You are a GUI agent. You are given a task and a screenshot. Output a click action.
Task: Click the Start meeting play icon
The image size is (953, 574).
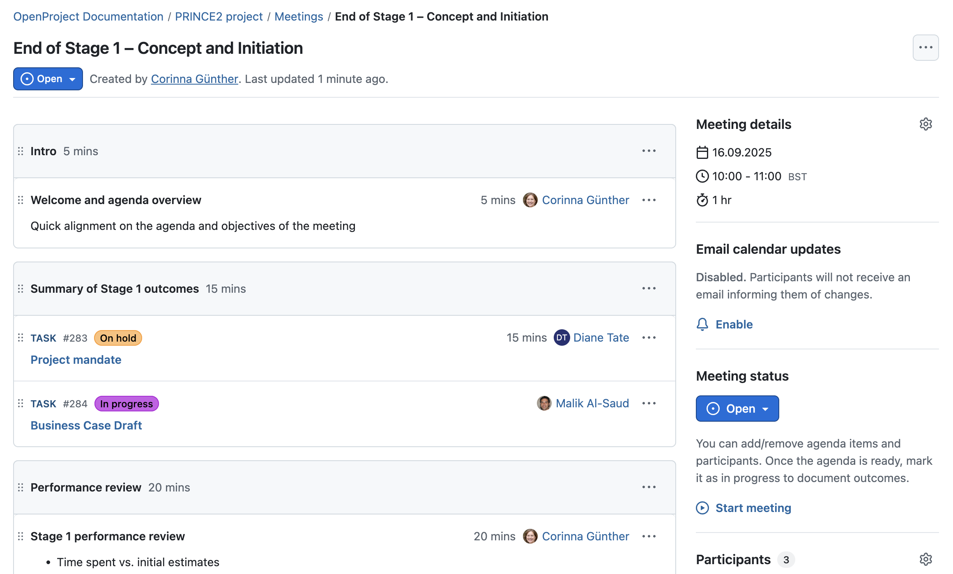702,508
